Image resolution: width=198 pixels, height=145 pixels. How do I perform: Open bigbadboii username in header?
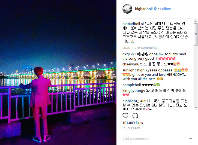(144, 9)
